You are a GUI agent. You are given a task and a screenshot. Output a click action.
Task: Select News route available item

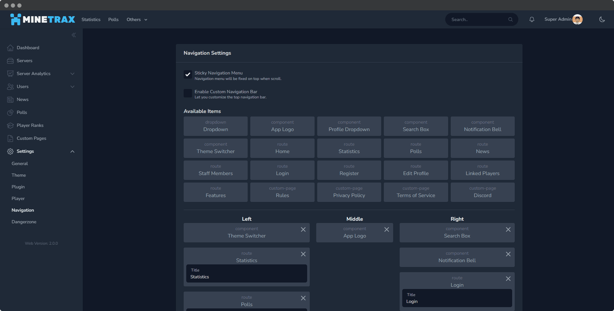point(483,148)
